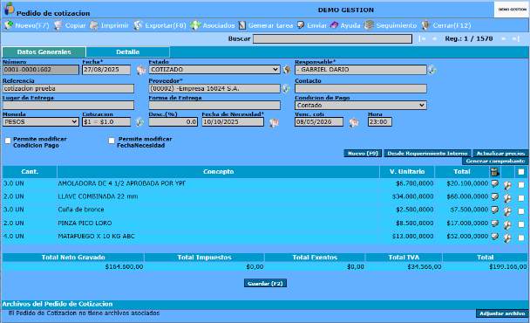Enable Permite modificar FechaNecesidad checkbox

click(112, 141)
